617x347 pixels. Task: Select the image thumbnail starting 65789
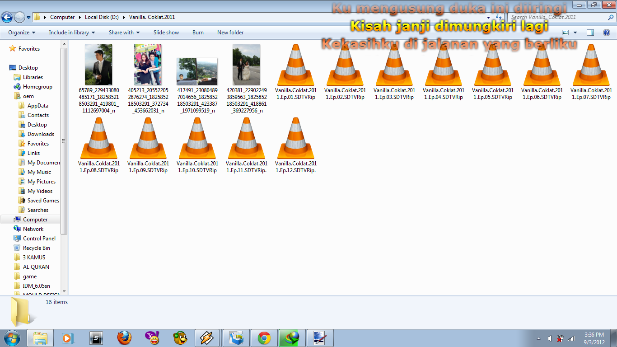click(98, 79)
